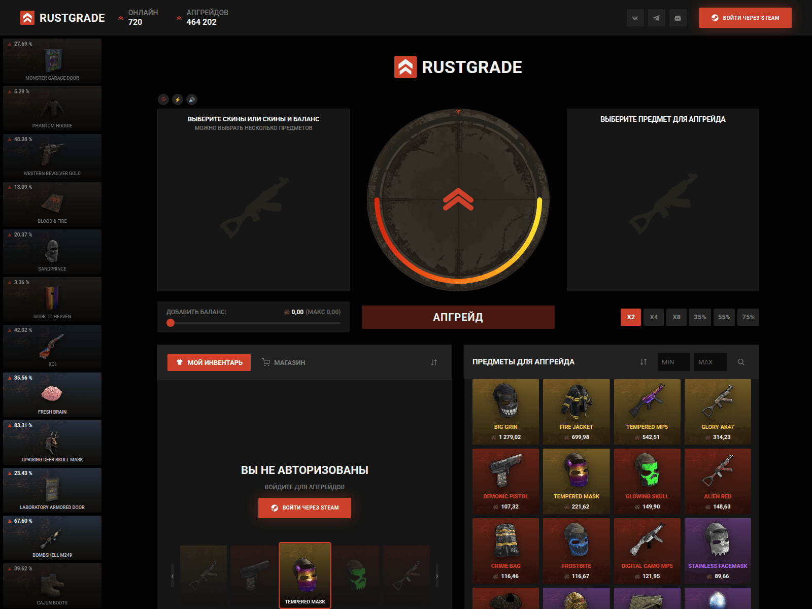Open Western Revolver Gold feed item
This screenshot has width=812, height=609.
pos(52,156)
